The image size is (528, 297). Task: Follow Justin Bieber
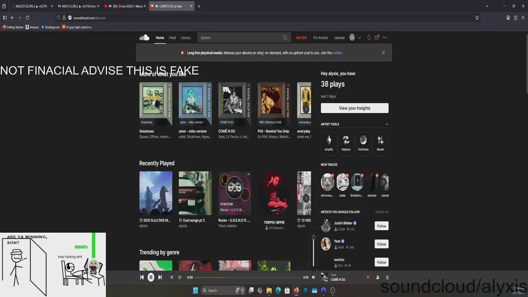(x=382, y=226)
